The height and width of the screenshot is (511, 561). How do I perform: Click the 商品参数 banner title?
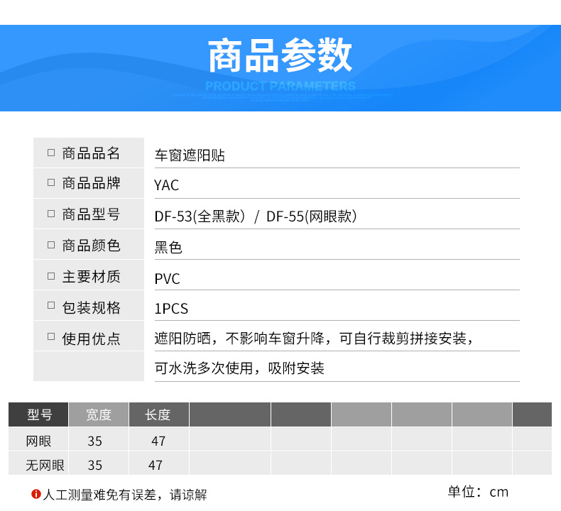coord(280,56)
